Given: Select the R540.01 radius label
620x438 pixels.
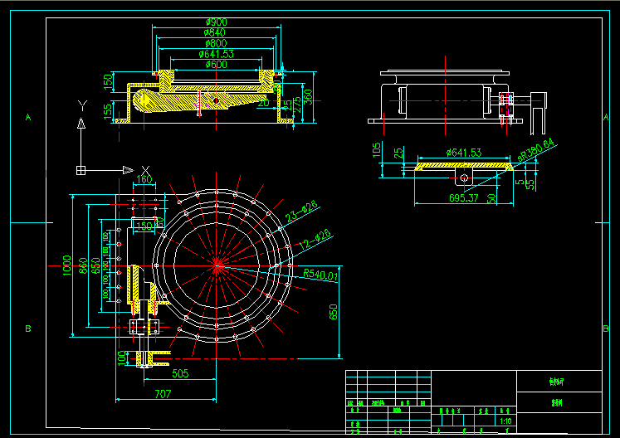Looking at the screenshot, I should click(x=321, y=274).
